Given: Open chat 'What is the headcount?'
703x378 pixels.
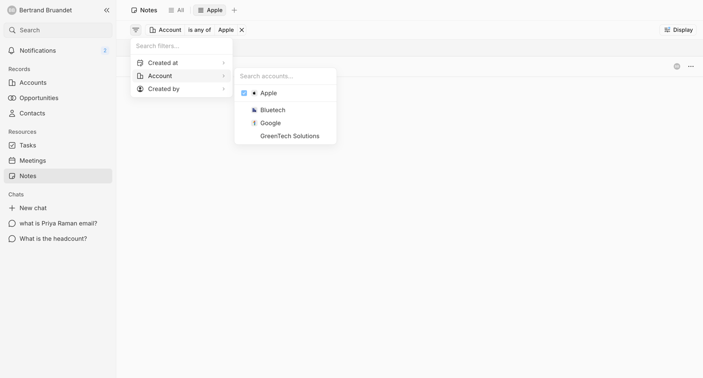Looking at the screenshot, I should click(58, 239).
